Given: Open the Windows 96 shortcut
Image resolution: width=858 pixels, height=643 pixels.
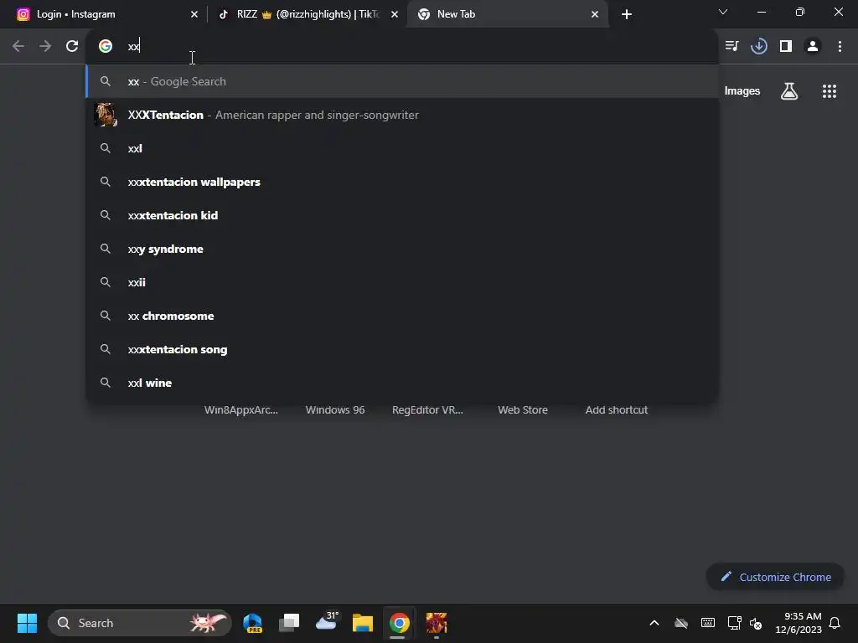Looking at the screenshot, I should 335,410.
